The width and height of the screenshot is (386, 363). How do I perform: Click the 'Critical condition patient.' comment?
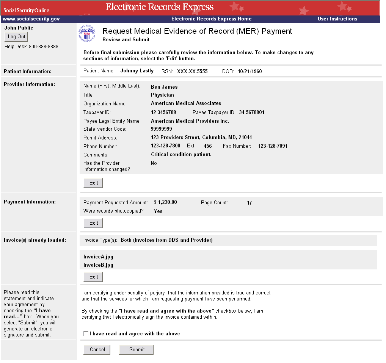tap(181, 155)
